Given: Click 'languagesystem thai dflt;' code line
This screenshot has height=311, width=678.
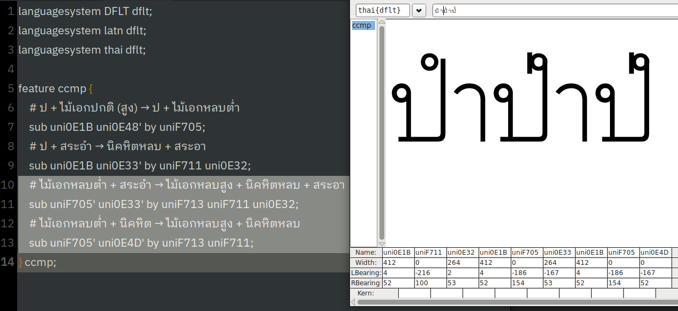Looking at the screenshot, I should click(82, 50).
